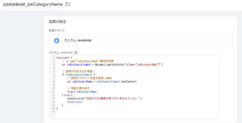Click the 変数の設定 section heading

[x=57, y=22]
